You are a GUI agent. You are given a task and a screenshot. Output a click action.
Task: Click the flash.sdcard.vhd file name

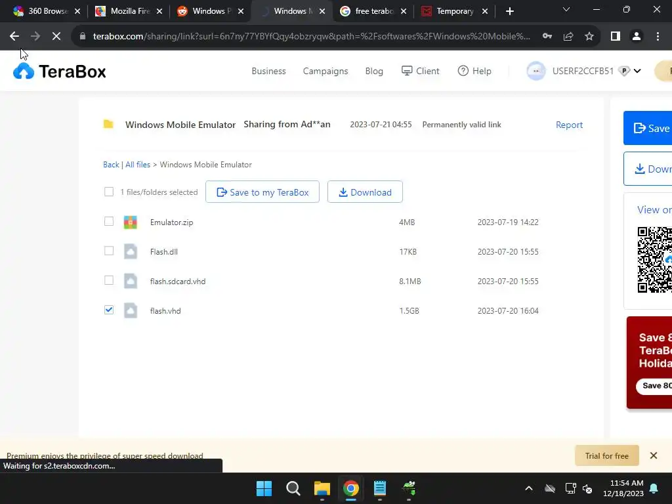(x=178, y=282)
